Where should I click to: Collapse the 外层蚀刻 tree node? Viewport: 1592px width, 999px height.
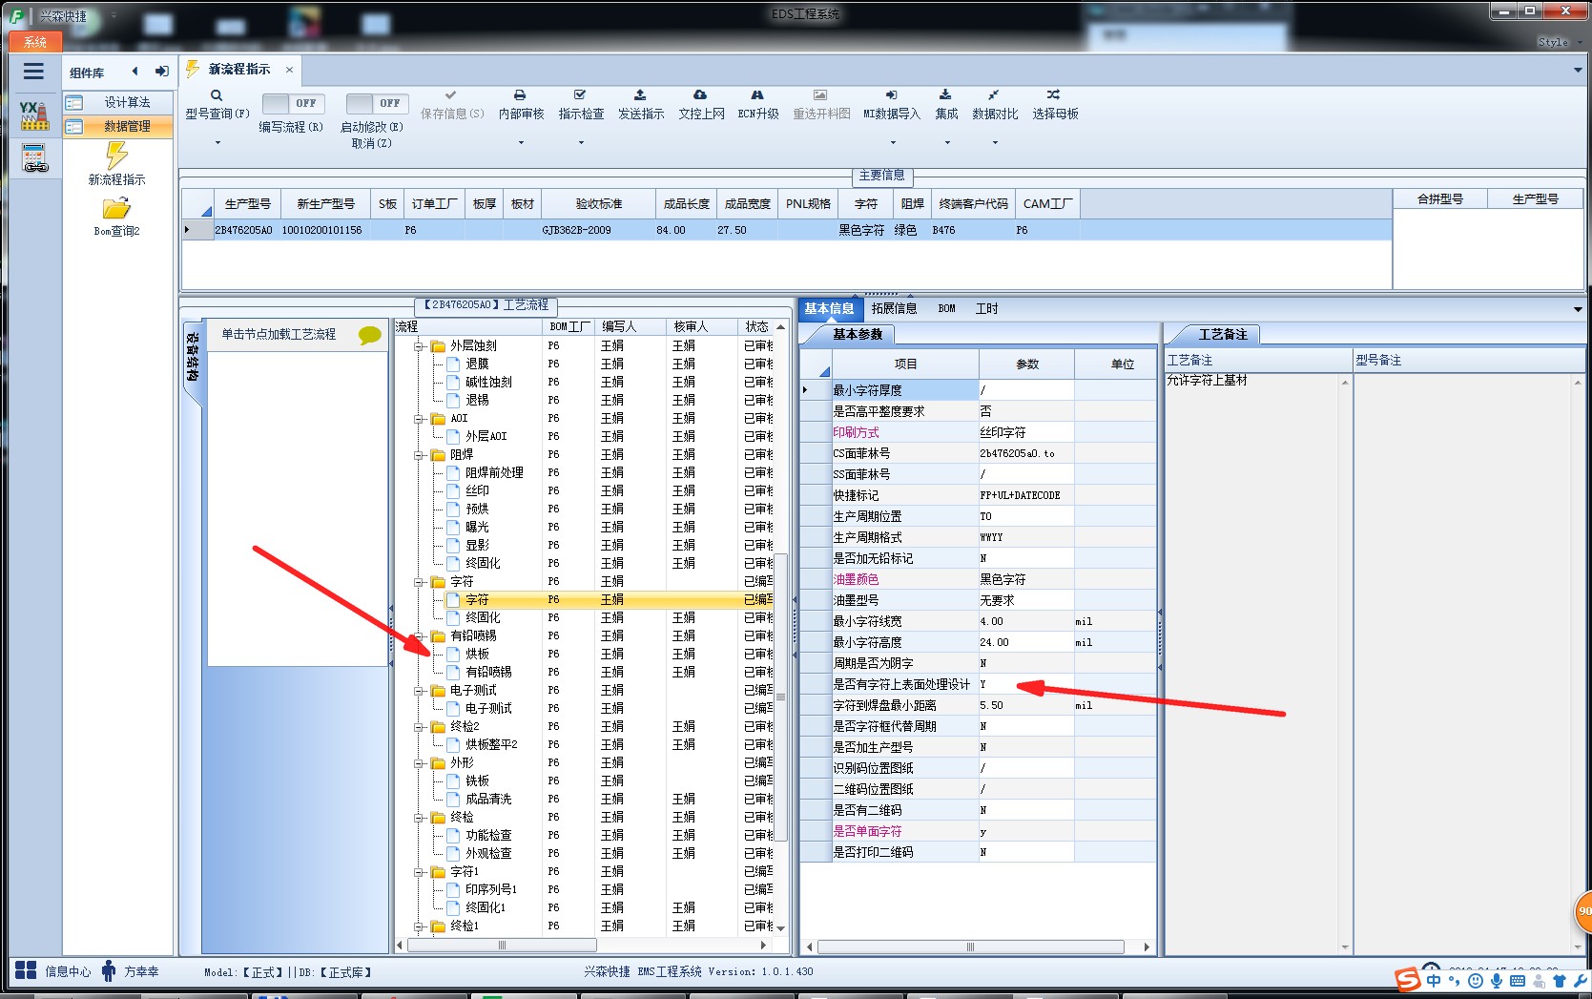point(419,346)
